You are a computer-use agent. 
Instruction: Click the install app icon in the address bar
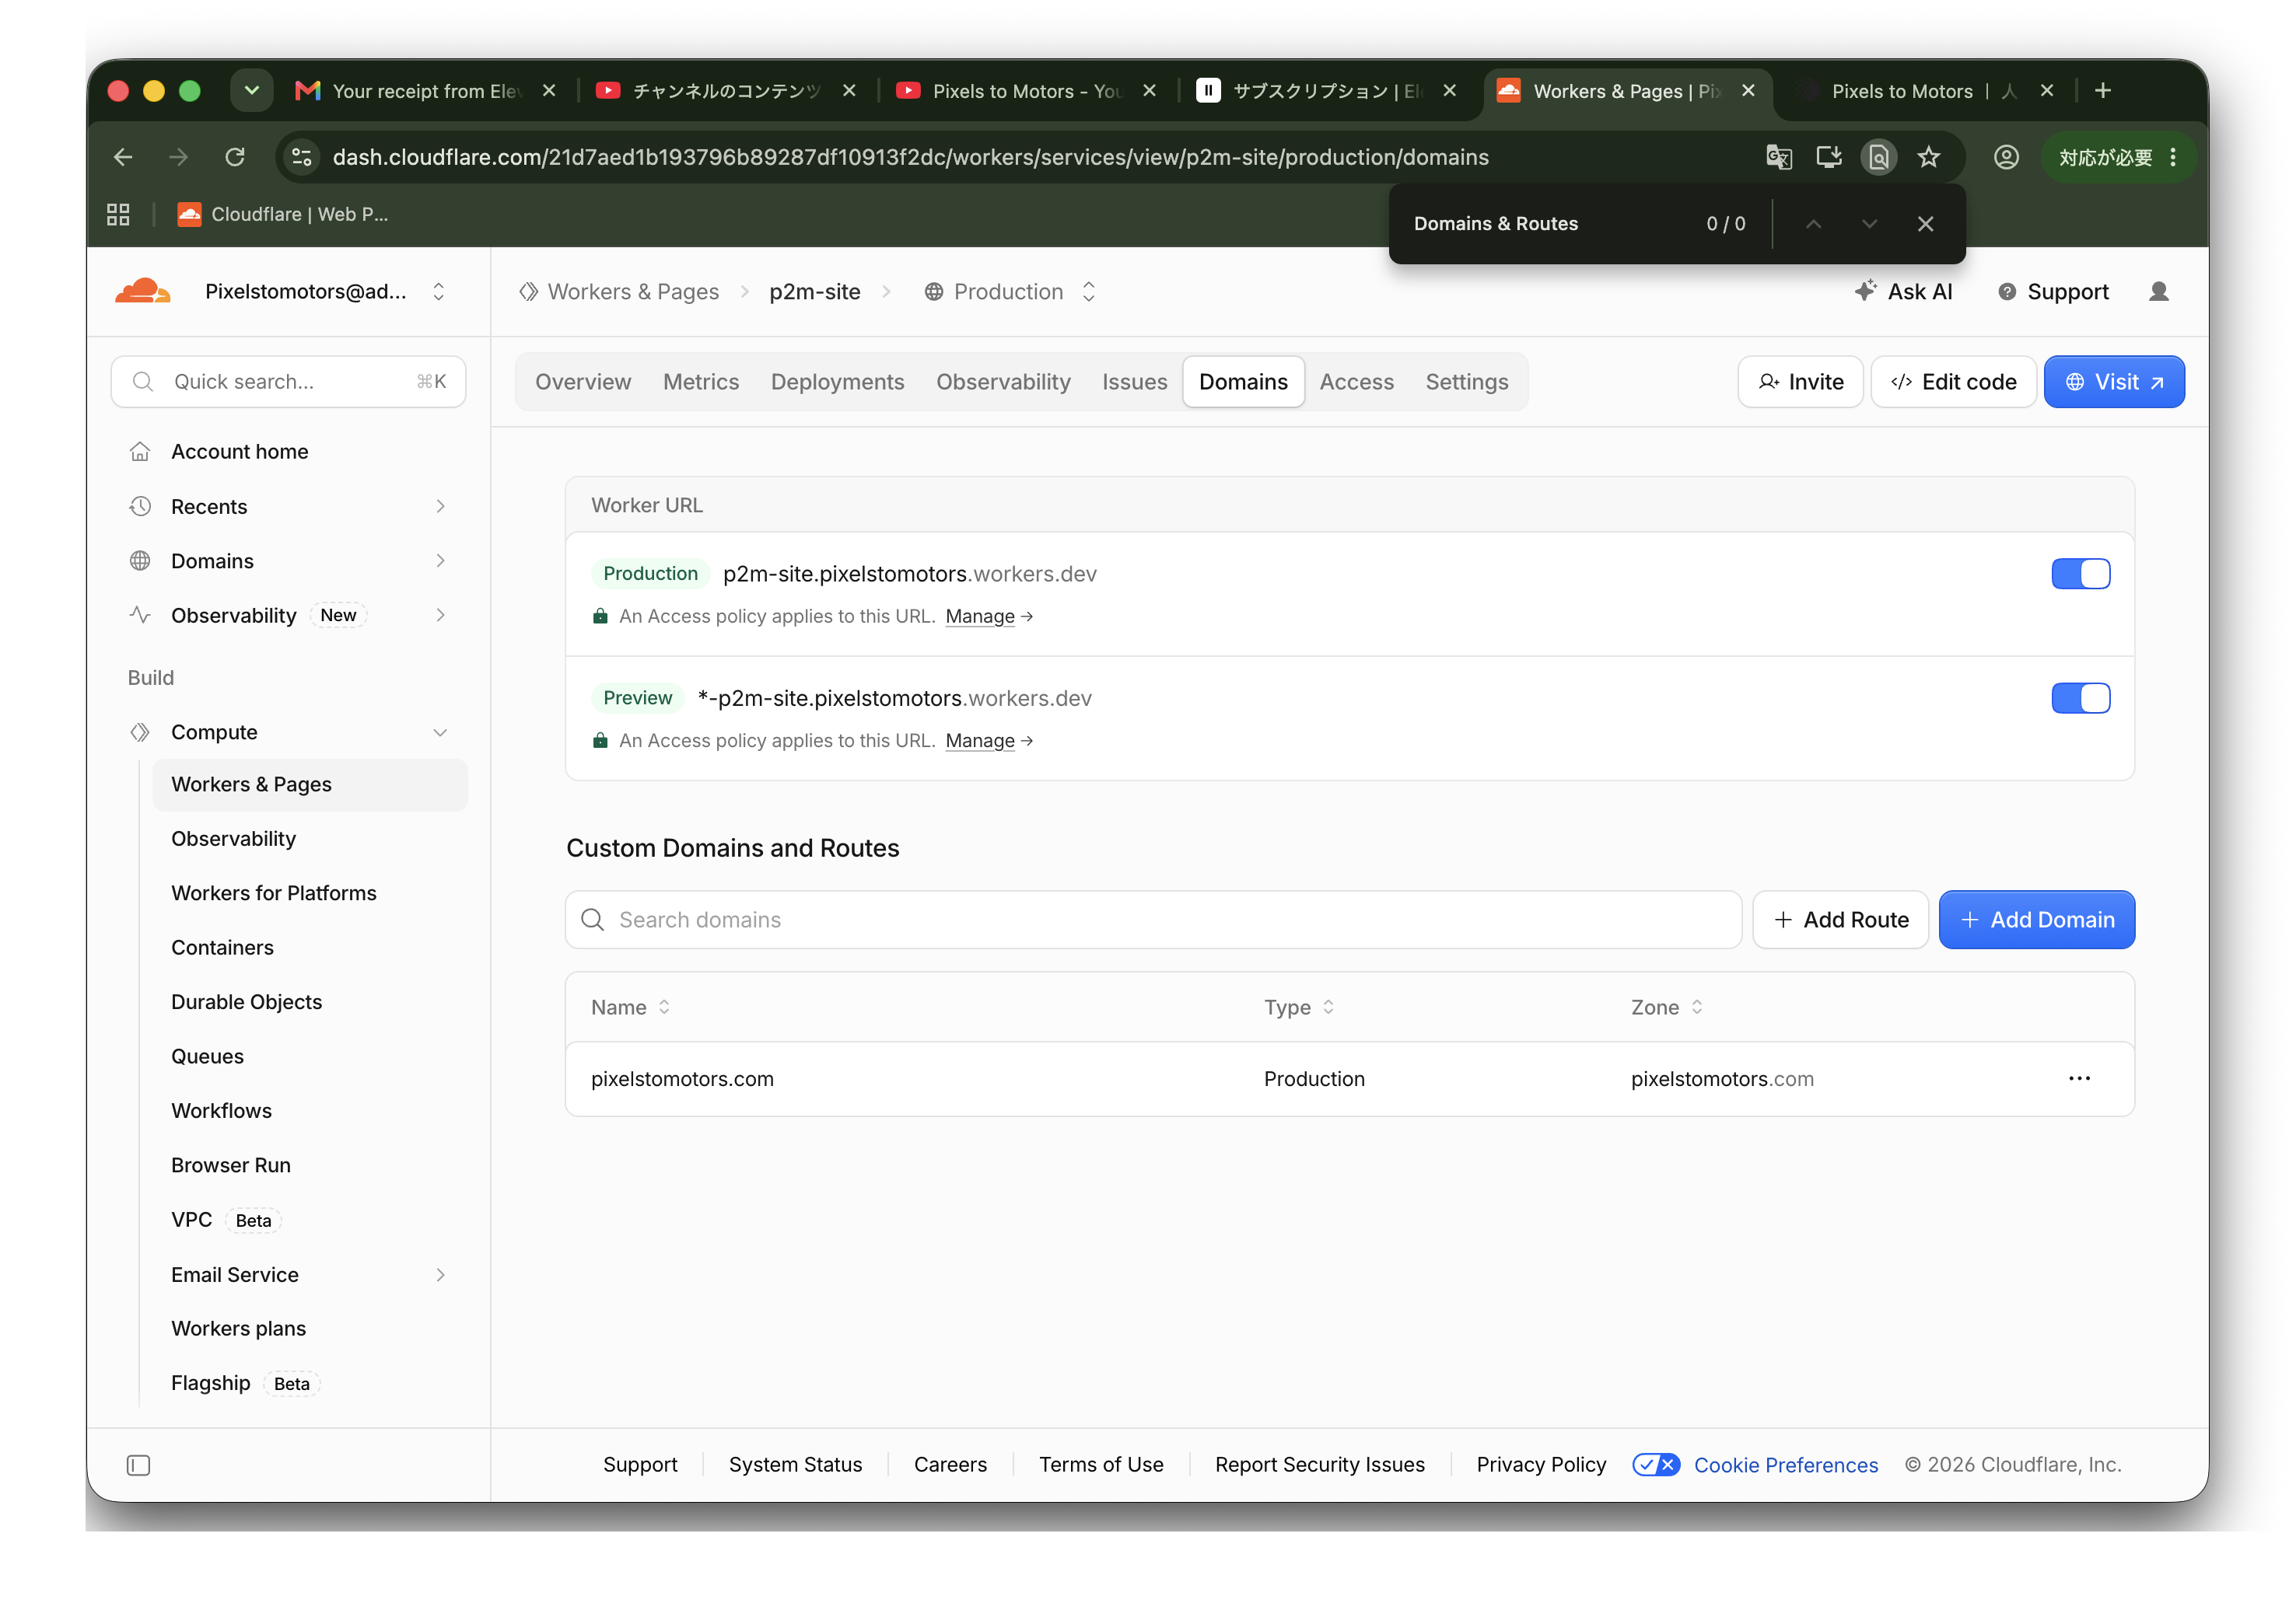pos(1828,157)
